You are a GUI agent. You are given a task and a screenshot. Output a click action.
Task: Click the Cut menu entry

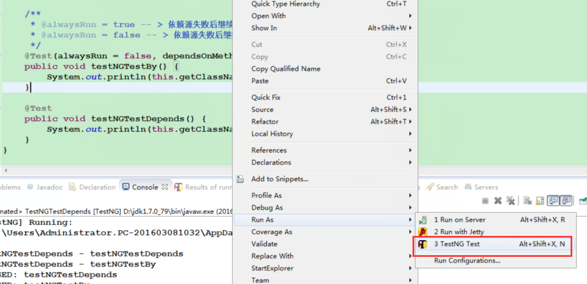point(325,45)
